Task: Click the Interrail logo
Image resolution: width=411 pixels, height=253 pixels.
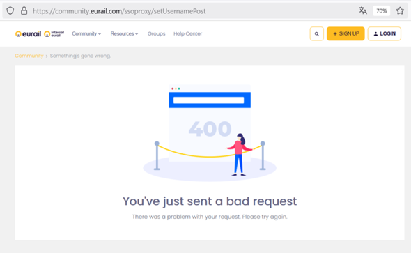Action: [x=54, y=34]
